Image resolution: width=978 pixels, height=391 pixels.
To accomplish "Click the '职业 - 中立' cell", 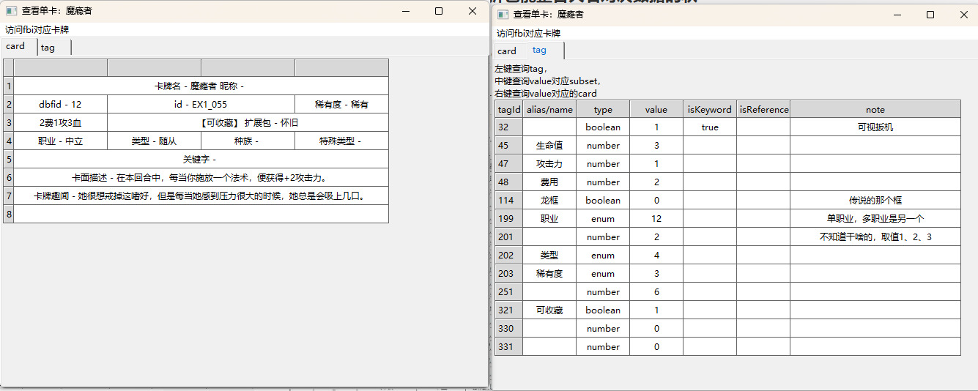I will pos(61,141).
